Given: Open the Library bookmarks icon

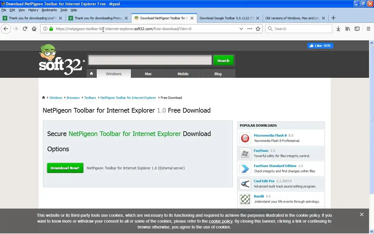Looking at the screenshot, I should coord(348,29).
